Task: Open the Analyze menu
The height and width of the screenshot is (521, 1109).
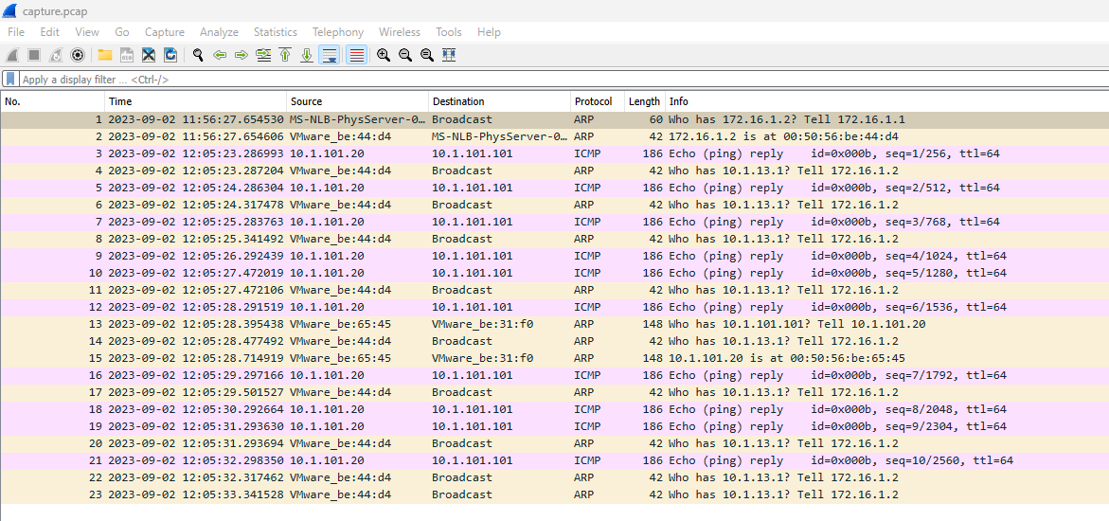Action: coord(220,32)
